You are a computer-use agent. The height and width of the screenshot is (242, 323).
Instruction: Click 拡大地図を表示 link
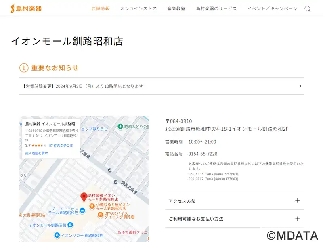(36, 153)
